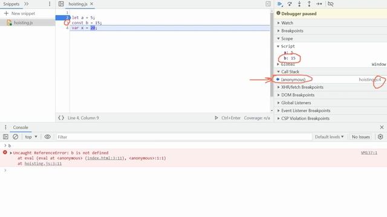Close the hoisting.js tab
387x217 pixels.
91,4
